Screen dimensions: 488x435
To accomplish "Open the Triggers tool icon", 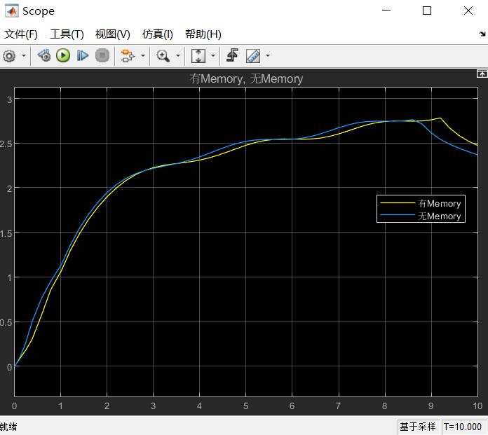I will tap(233, 55).
